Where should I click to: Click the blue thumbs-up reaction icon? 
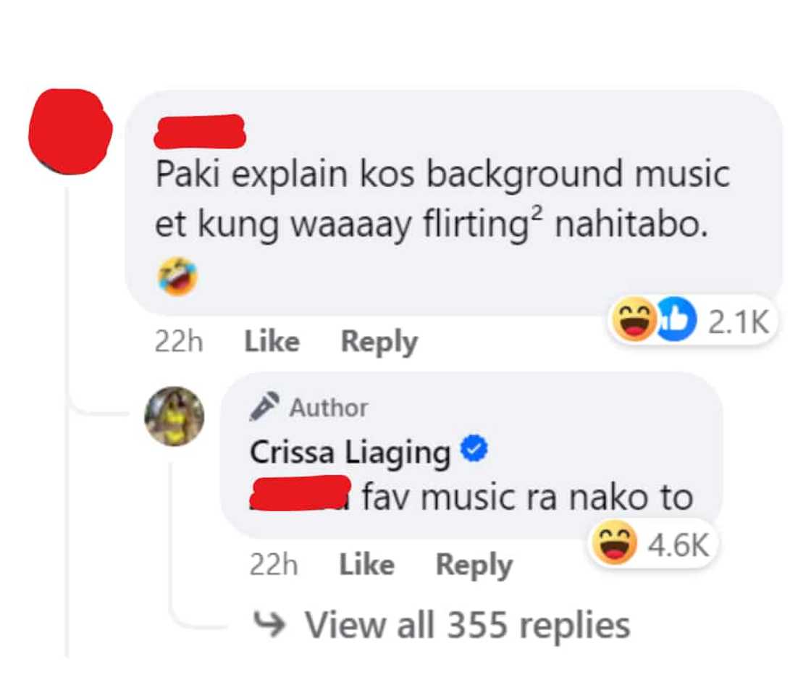(x=676, y=320)
